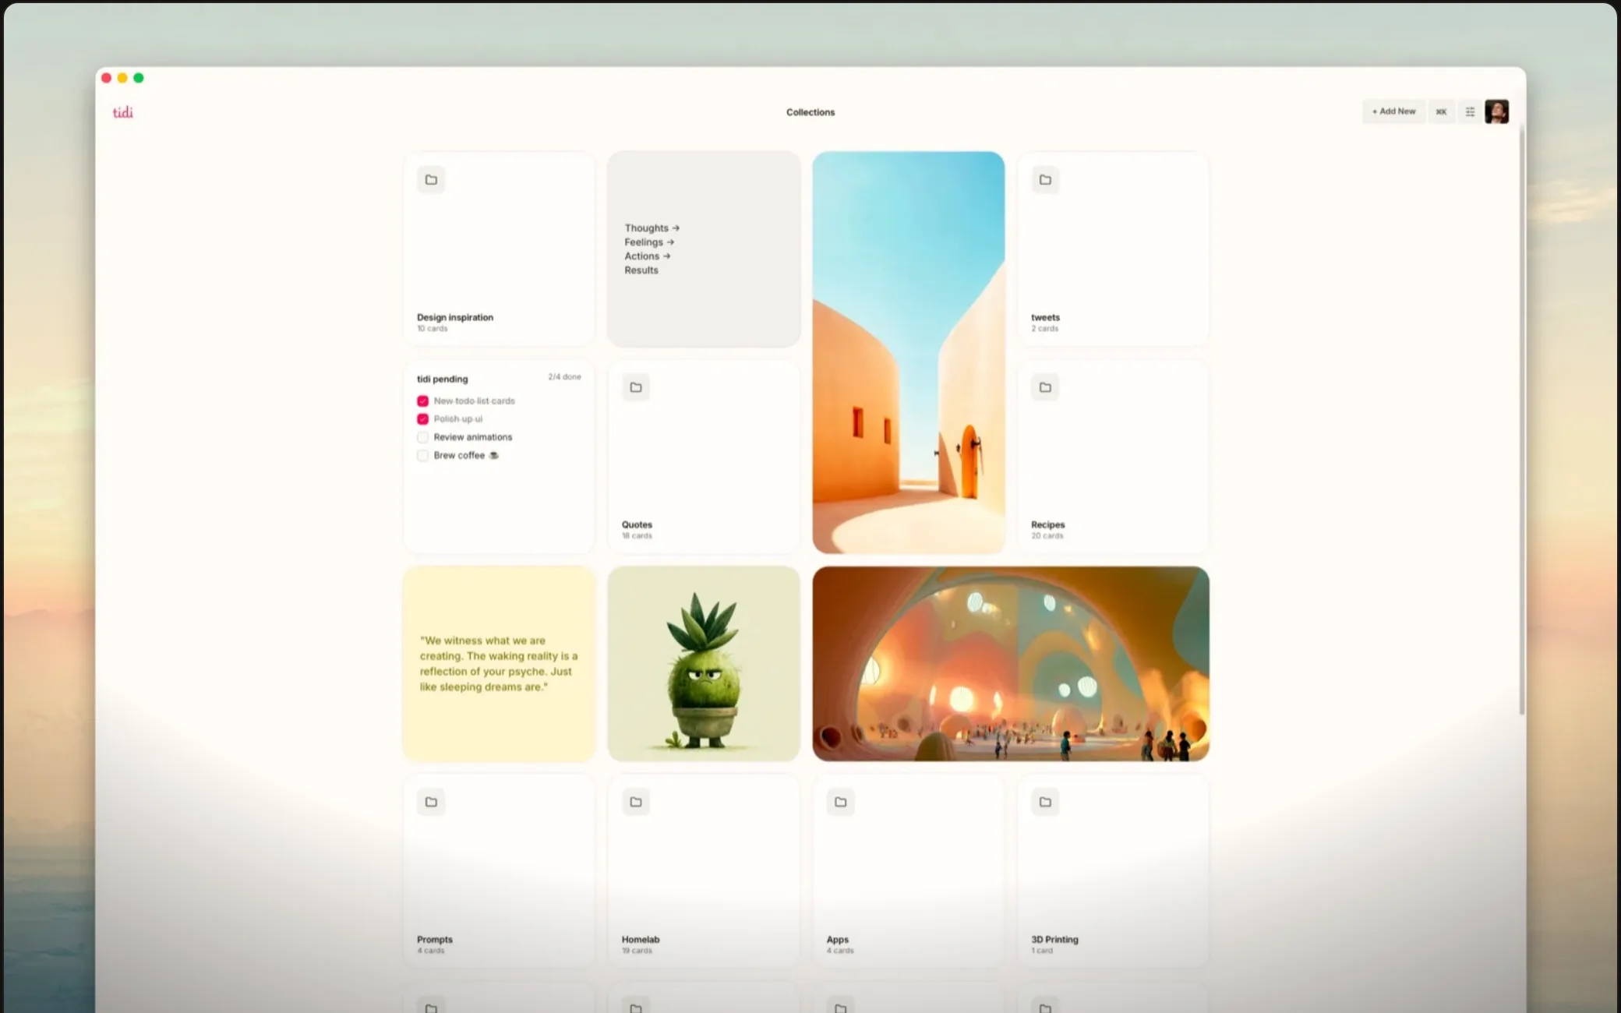Viewport: 1621px width, 1013px height.
Task: Open the desert alley image card
Action: (909, 352)
